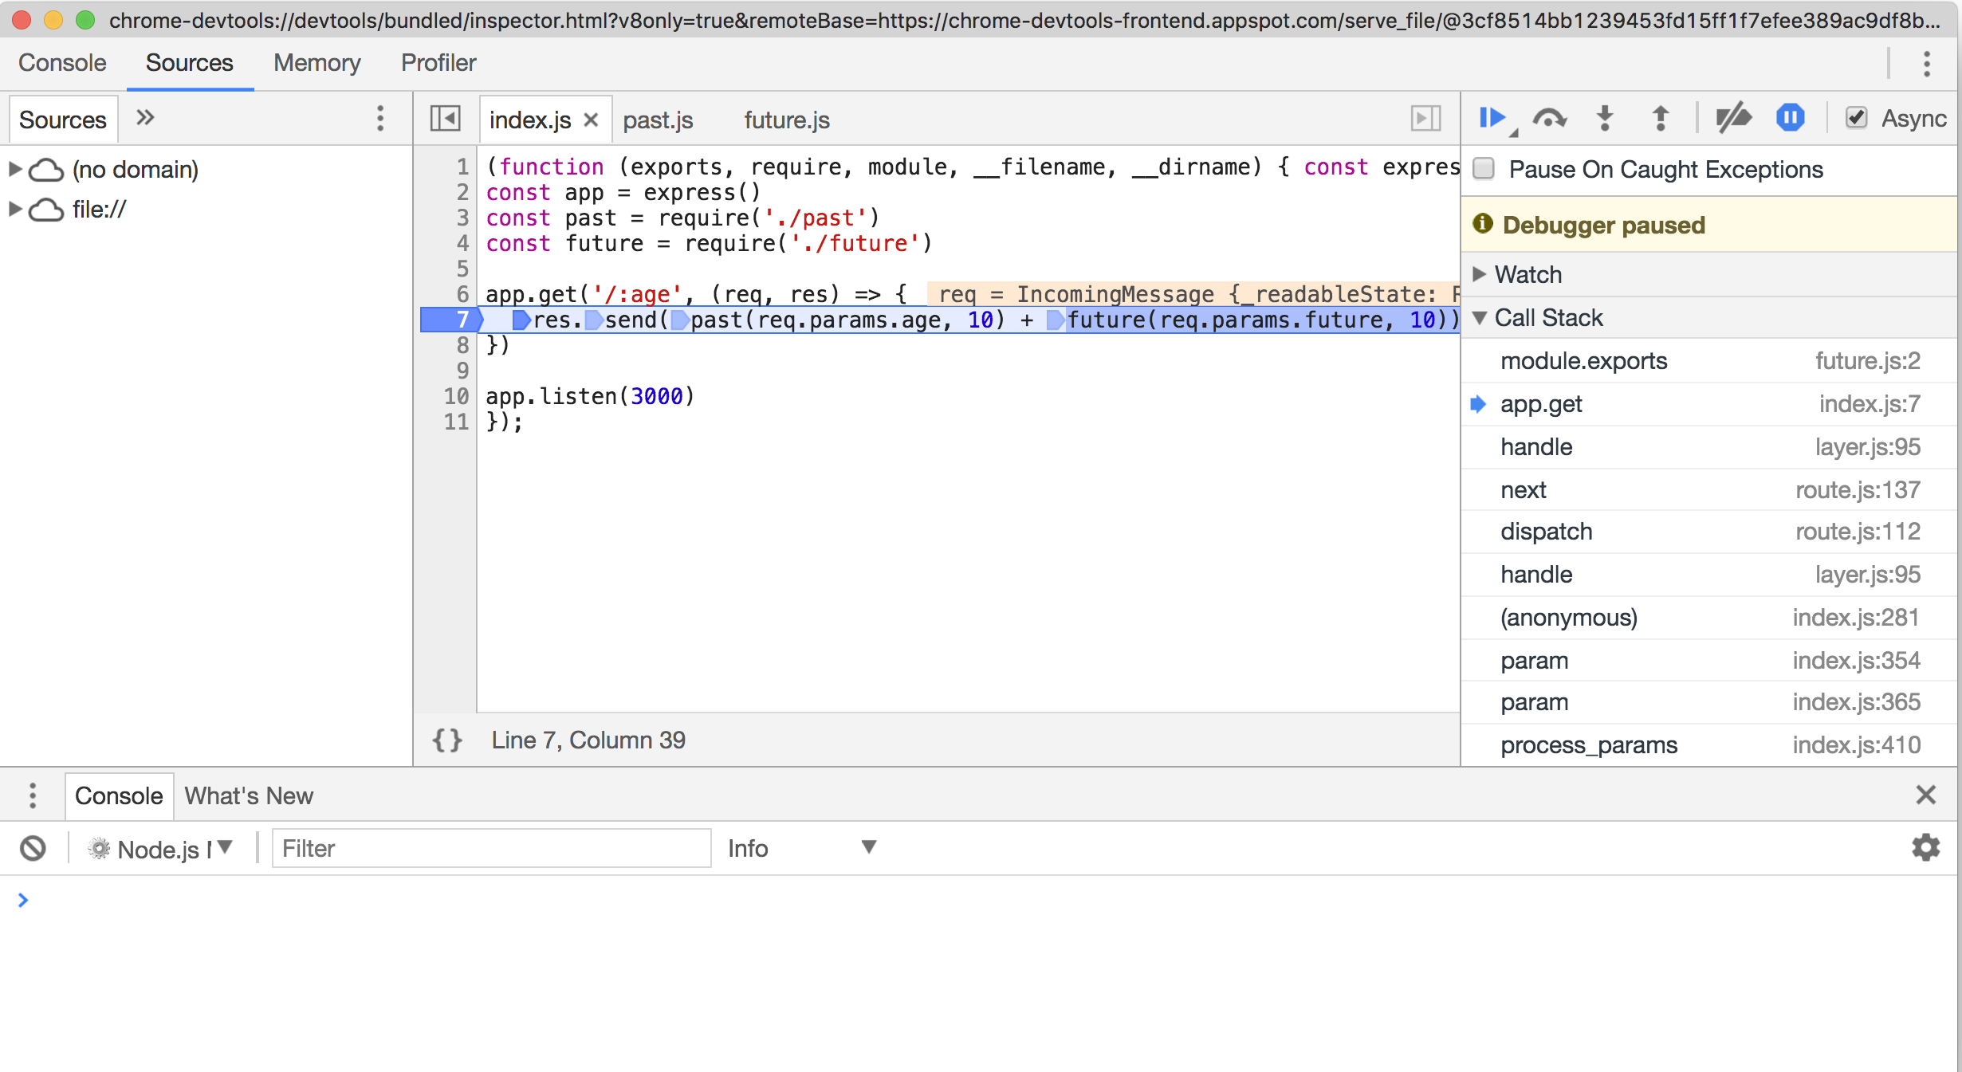The height and width of the screenshot is (1072, 1962).
Task: Open the Info log level dropdown
Action: pos(801,848)
